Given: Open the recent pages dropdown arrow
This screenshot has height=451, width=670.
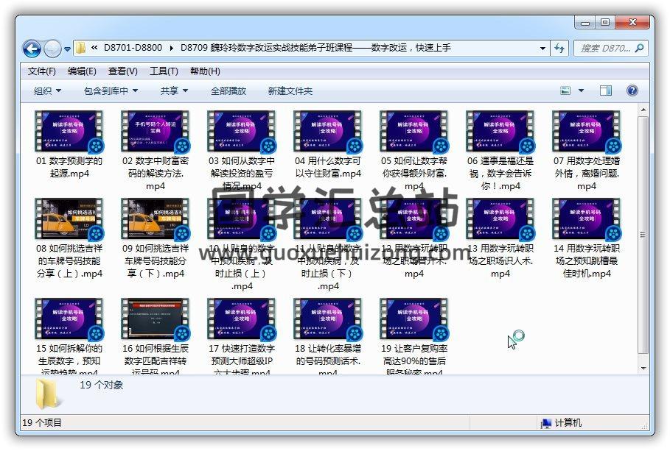Looking at the screenshot, I should click(x=67, y=49).
